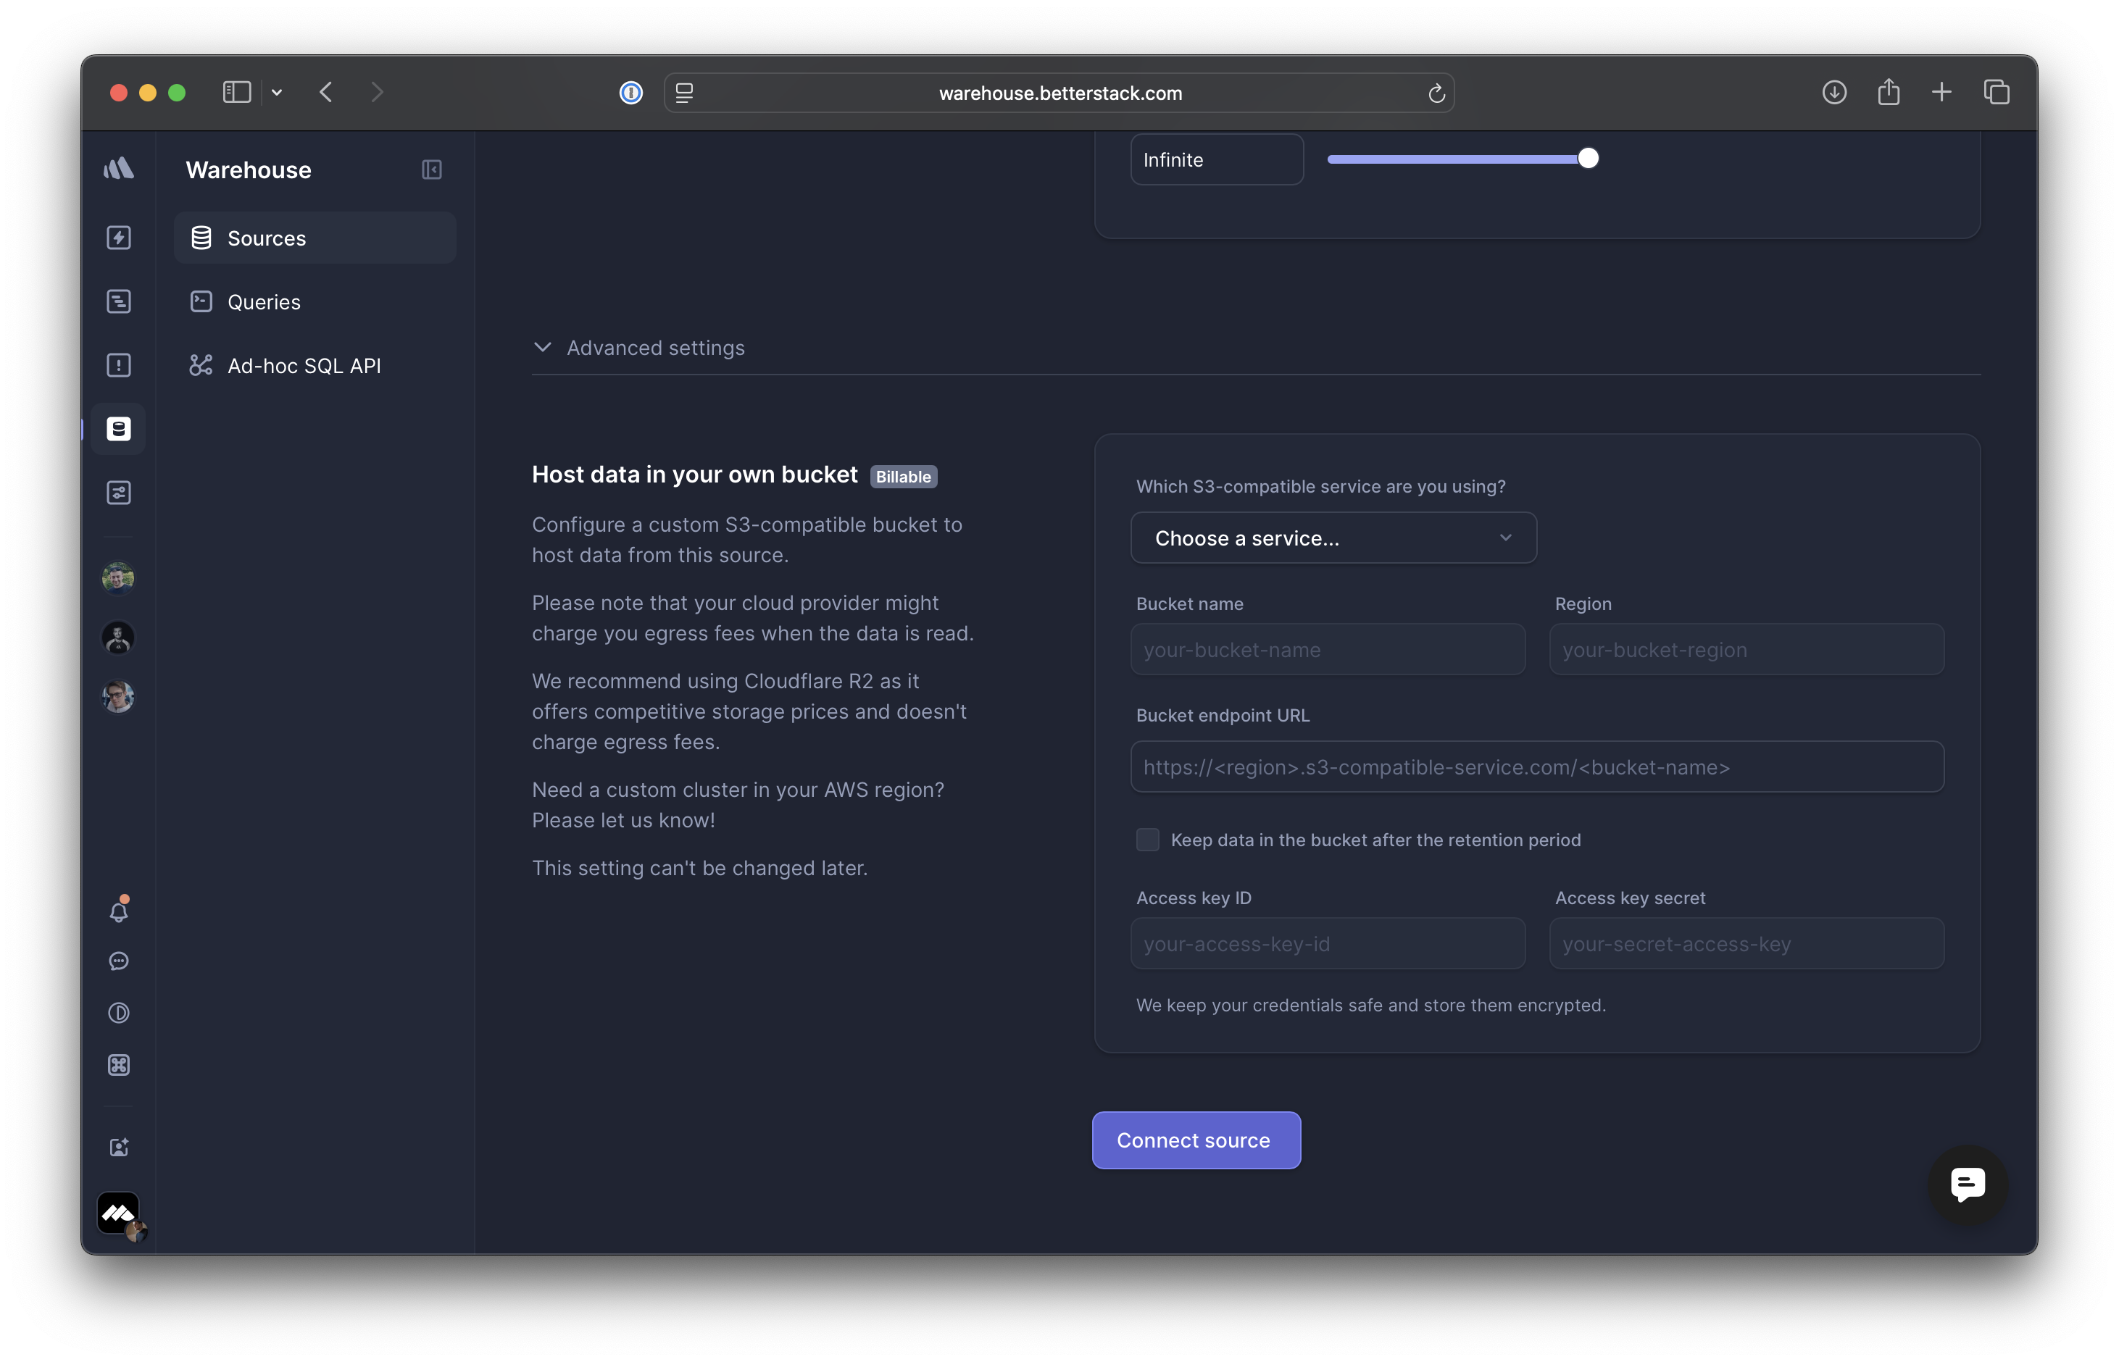Click Safari's page reload icon
2119x1362 pixels.
[x=1436, y=93]
